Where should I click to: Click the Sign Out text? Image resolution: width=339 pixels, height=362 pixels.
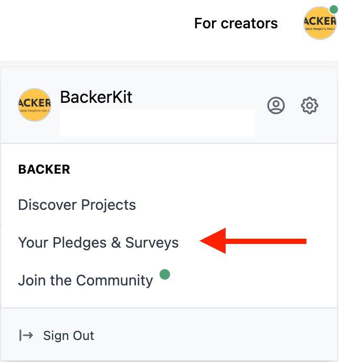click(x=69, y=335)
